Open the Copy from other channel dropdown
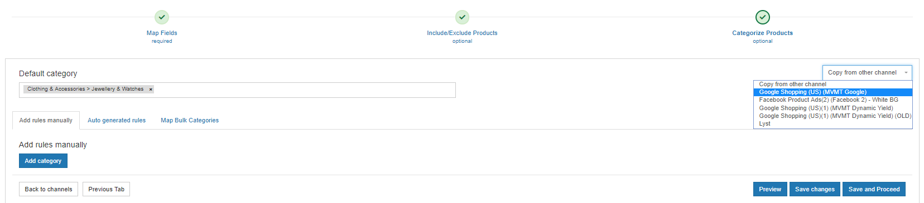The width and height of the screenshot is (924, 203). [867, 72]
